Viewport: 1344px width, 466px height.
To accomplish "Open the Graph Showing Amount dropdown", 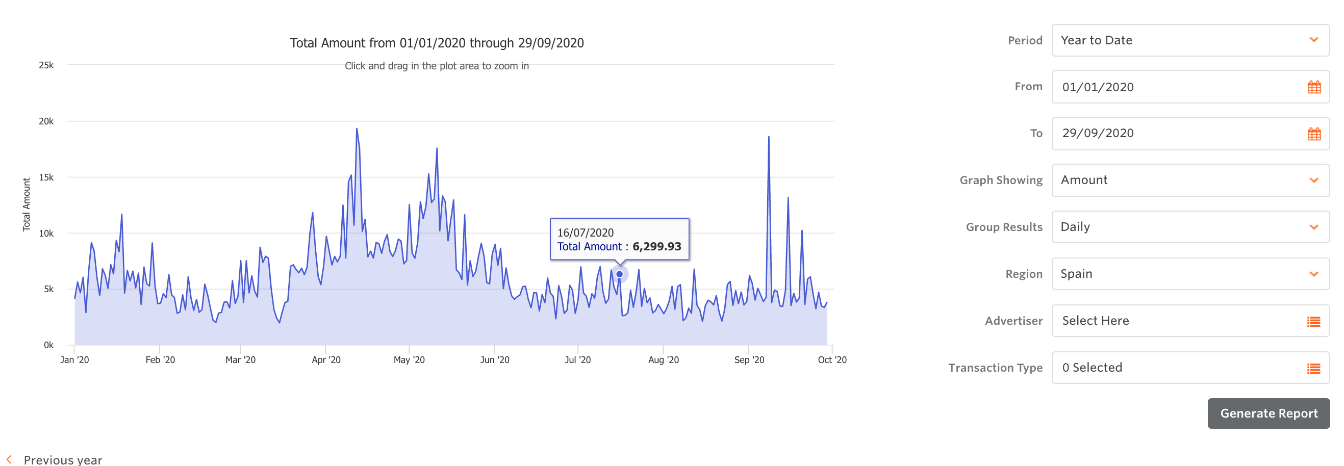I will (x=1189, y=180).
